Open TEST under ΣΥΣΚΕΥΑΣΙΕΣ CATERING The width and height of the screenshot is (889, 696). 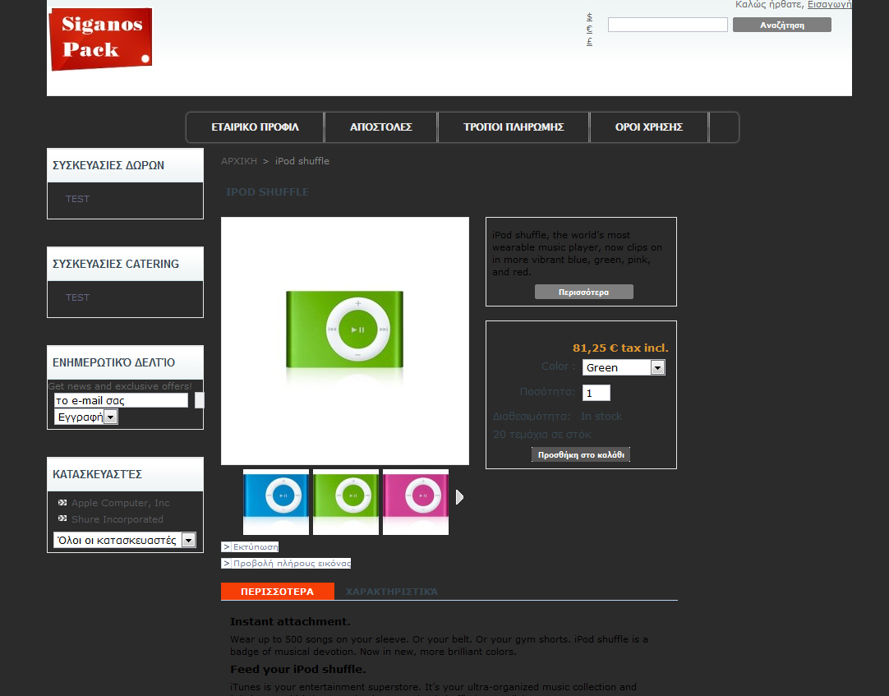tap(77, 297)
